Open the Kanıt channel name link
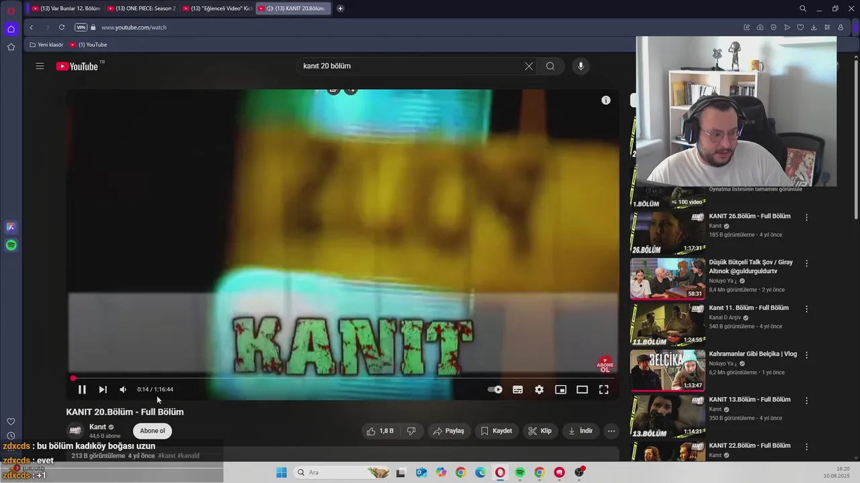This screenshot has height=483, width=860. tap(98, 427)
